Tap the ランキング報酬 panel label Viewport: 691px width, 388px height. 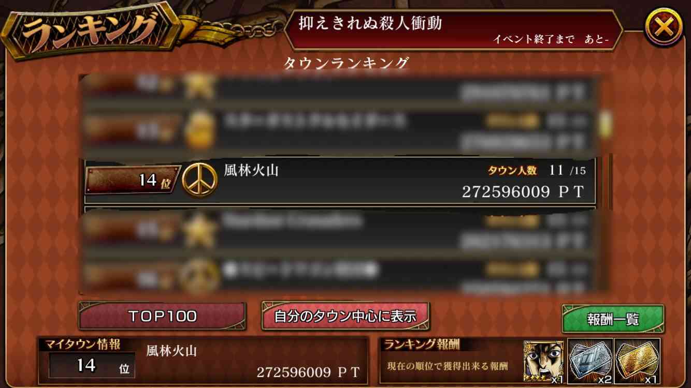click(x=422, y=345)
